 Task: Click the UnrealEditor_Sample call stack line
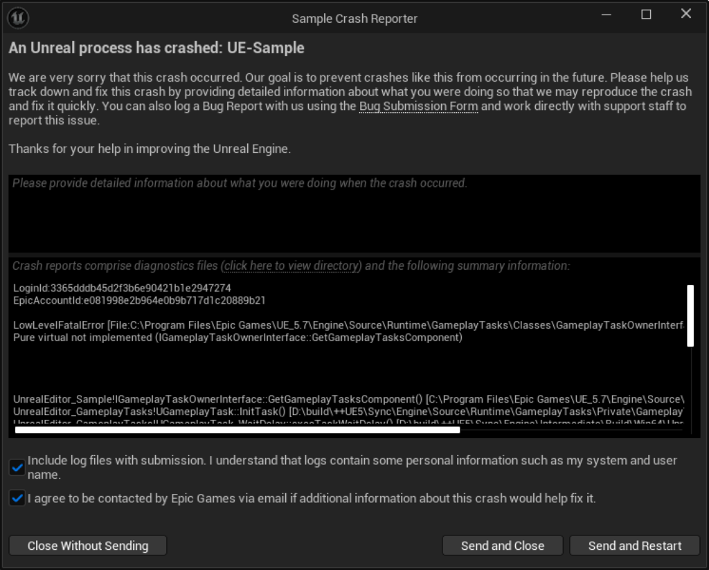point(346,399)
